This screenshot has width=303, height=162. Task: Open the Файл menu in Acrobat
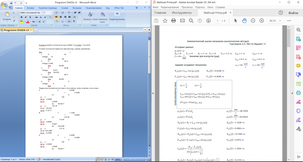pyautogui.click(x=155, y=7)
